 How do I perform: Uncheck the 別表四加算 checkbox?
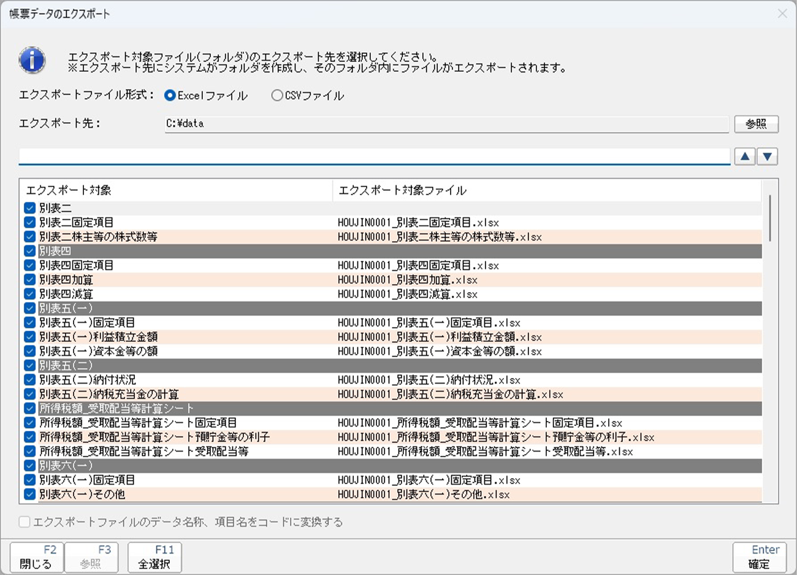(x=29, y=280)
